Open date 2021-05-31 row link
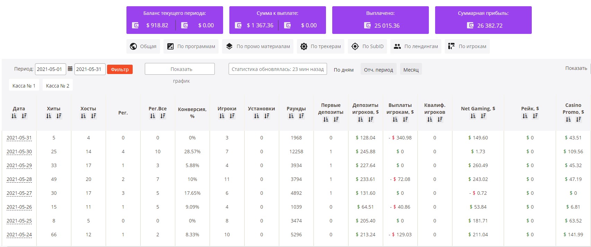 pos(19,138)
